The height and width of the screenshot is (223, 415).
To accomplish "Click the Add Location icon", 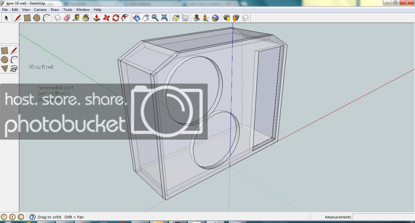I will coord(176,18).
